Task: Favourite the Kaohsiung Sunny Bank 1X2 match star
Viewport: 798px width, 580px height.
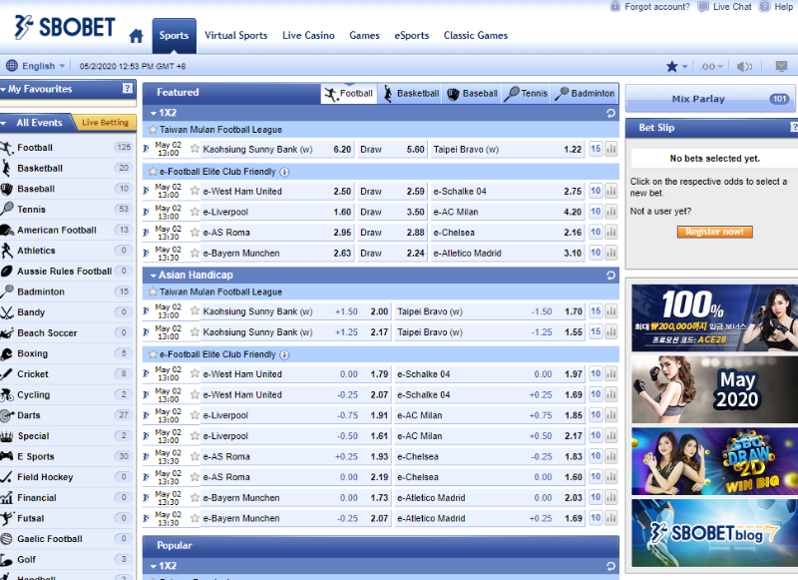Action: point(195,150)
